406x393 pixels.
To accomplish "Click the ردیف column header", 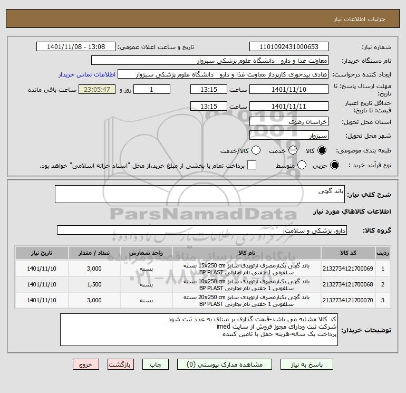I will 383,253.
